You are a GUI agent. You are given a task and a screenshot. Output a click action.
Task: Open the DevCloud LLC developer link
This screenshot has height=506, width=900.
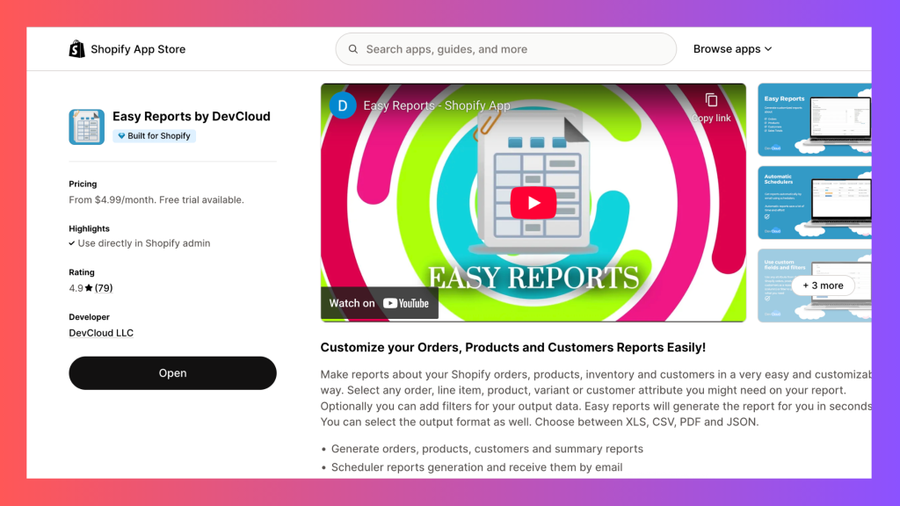[101, 333]
